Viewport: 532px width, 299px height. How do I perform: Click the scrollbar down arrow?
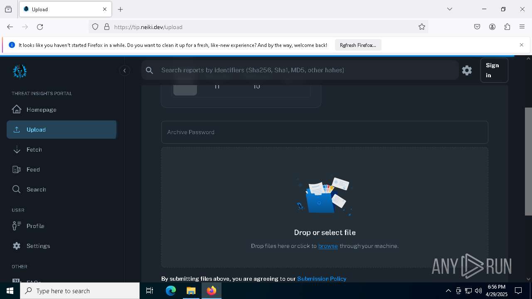(528, 279)
